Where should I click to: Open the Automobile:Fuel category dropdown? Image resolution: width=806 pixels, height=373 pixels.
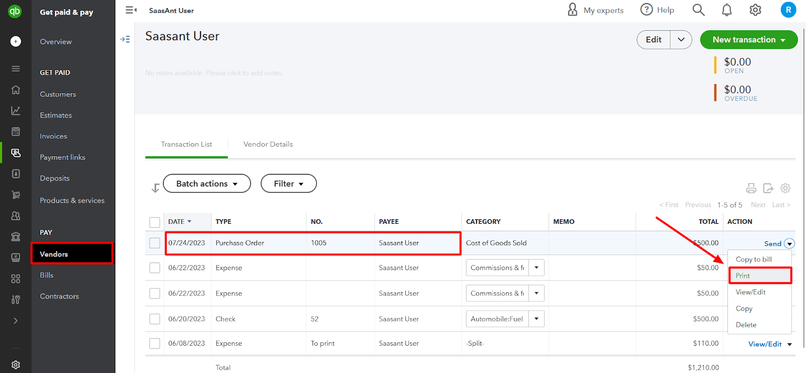coord(536,319)
